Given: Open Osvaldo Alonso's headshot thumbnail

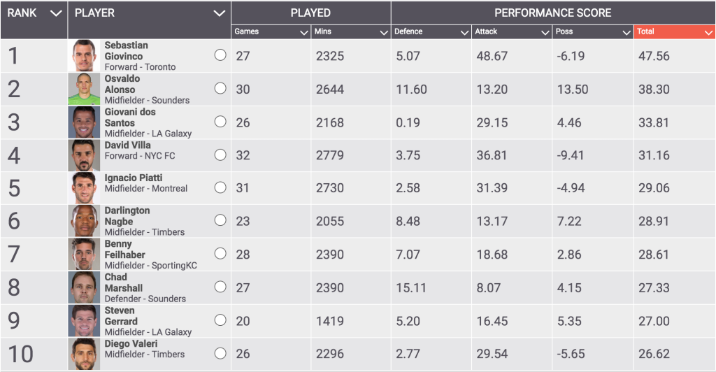Looking at the screenshot, I should click(84, 89).
